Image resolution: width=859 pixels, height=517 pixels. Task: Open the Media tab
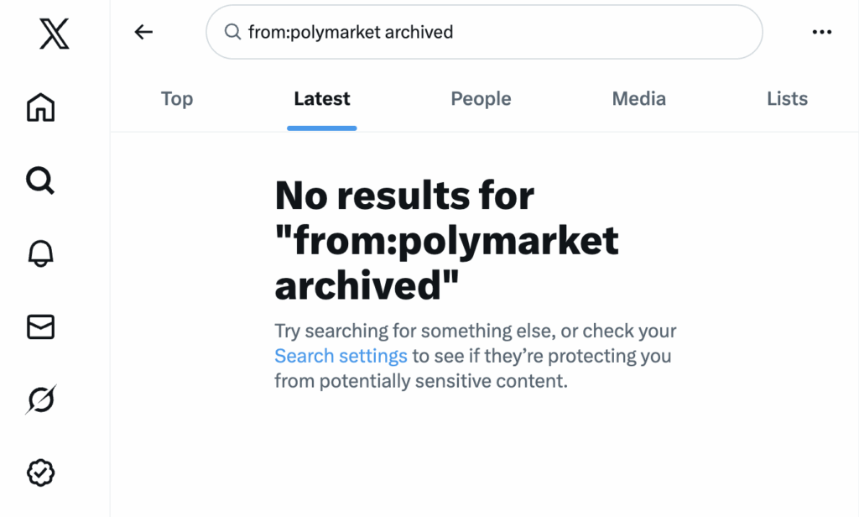638,99
